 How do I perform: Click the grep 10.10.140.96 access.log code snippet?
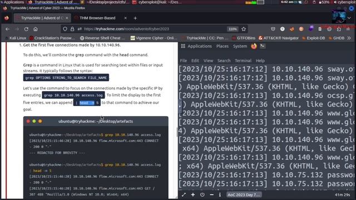pyautogui.click(x=73, y=95)
